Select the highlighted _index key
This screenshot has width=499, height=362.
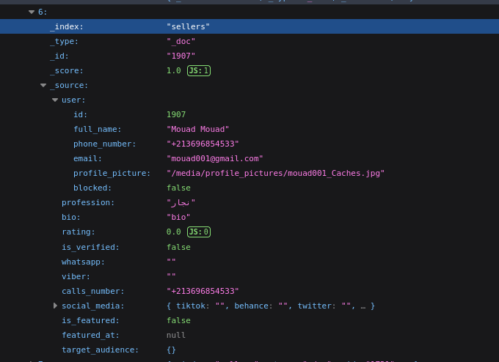coord(67,26)
